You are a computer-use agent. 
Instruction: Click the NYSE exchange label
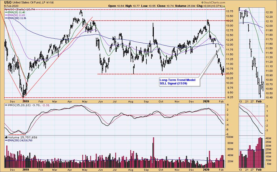(x=50, y=3)
